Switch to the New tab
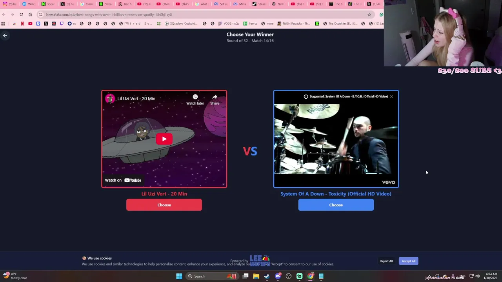Image resolution: width=502 pixels, height=282 pixels. click(x=278, y=4)
